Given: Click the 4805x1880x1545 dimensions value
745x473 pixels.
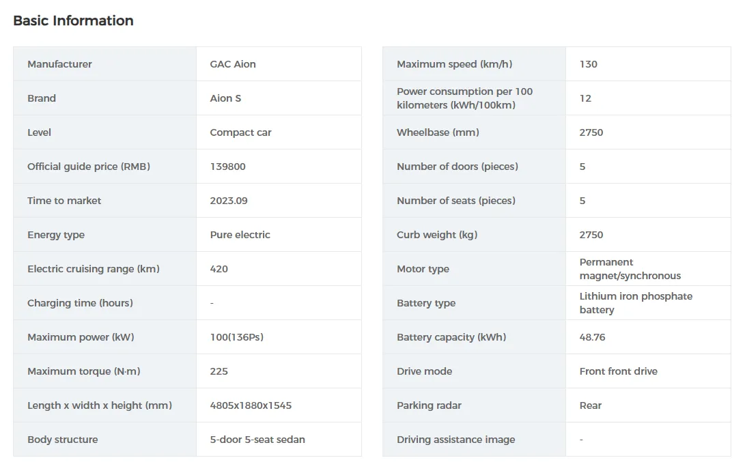Looking at the screenshot, I should [251, 405].
